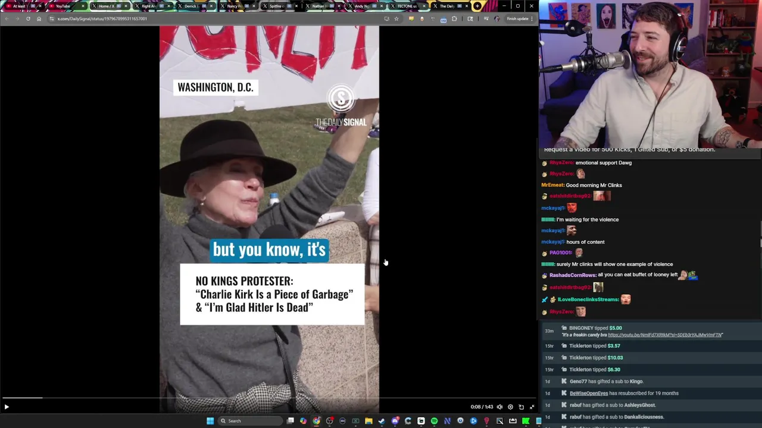Open File Explorer from the taskbar
Viewport: 762px width, 428px height.
coord(368,421)
